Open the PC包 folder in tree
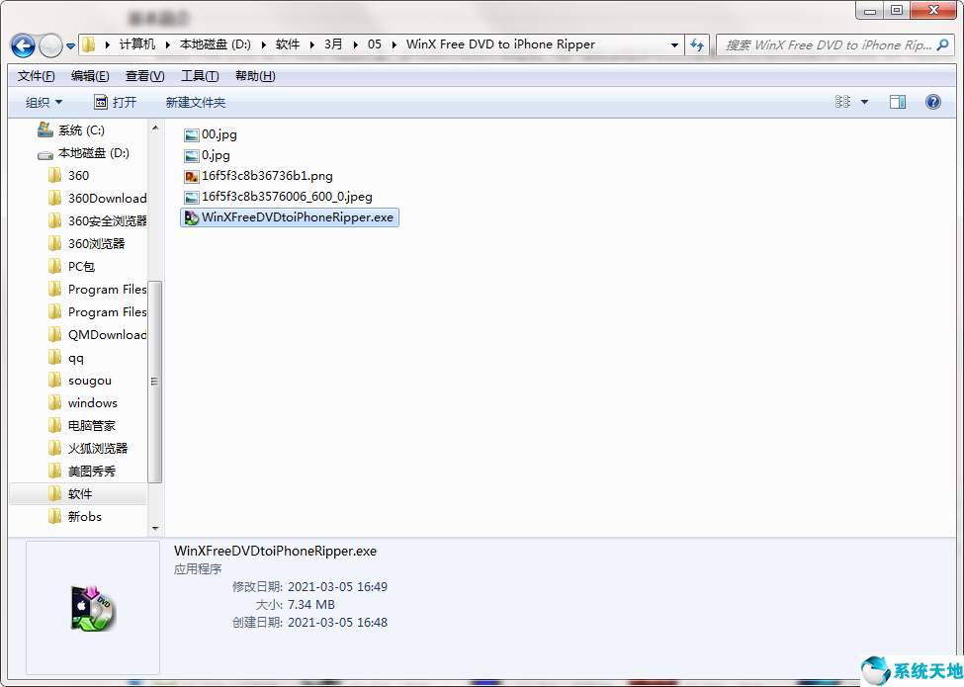964x687 pixels. click(x=71, y=267)
